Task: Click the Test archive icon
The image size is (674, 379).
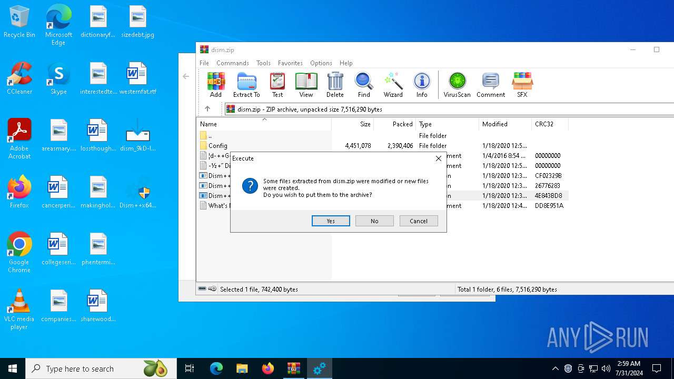Action: [277, 85]
